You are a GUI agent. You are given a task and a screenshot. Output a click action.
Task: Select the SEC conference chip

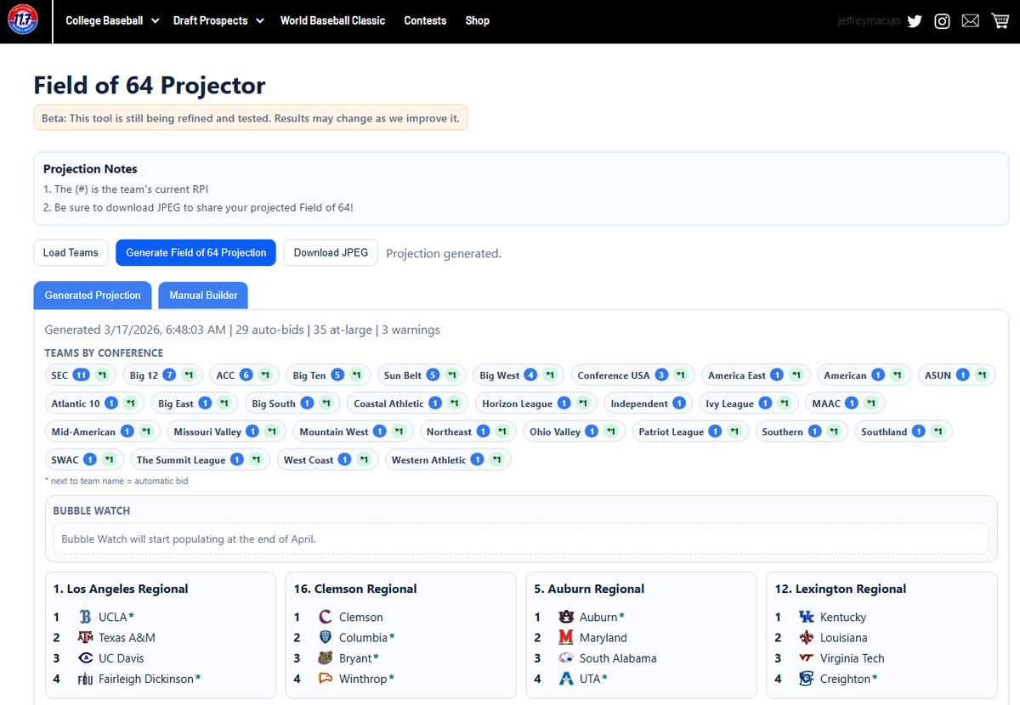coord(81,375)
